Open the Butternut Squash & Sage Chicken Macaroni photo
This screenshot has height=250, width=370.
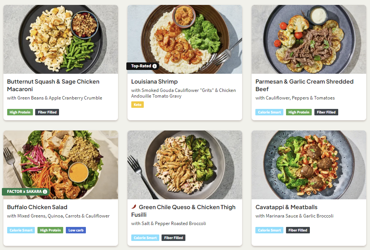(x=61, y=39)
